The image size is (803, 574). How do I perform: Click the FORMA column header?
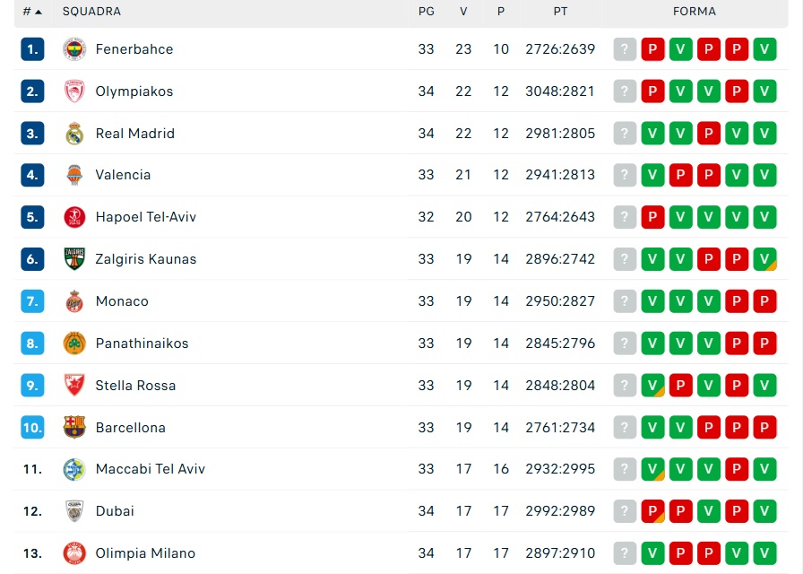tap(695, 12)
